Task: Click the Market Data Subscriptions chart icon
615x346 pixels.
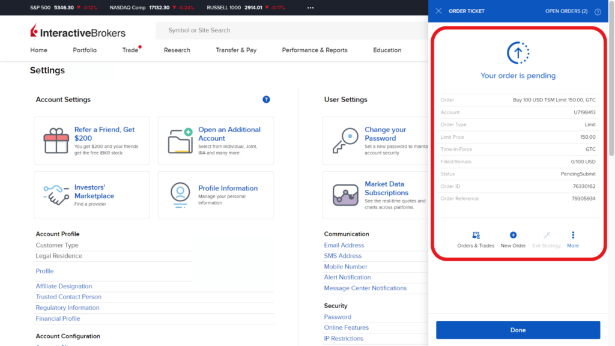Action: 345,193
